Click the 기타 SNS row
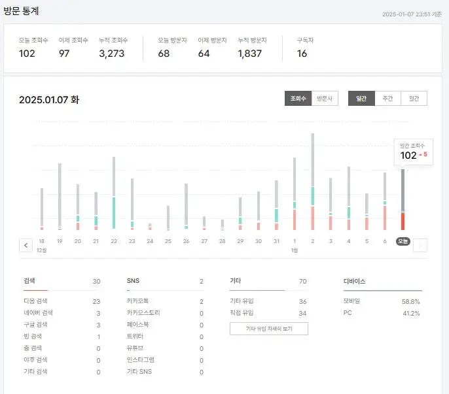This screenshot has width=449, height=394. (165, 371)
